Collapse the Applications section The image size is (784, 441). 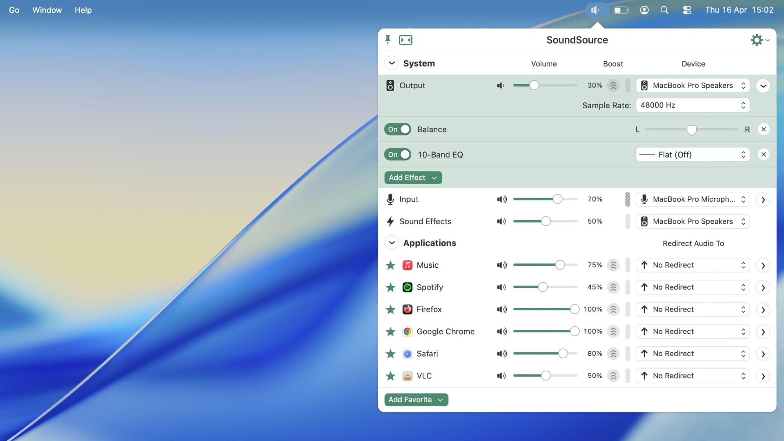tap(391, 243)
